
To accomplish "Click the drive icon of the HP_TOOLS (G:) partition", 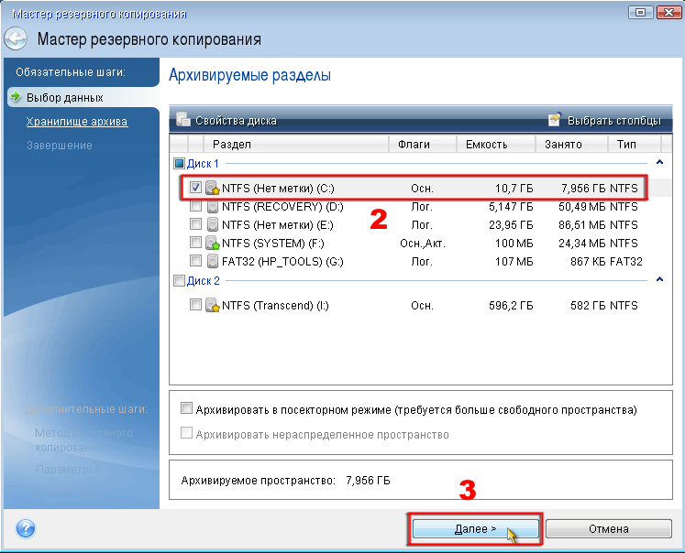I will point(213,261).
